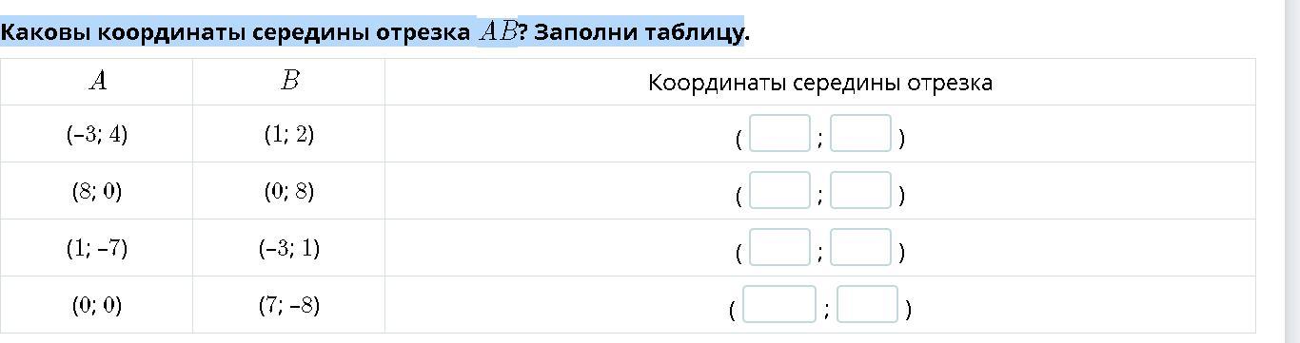The height and width of the screenshot is (343, 1300).
Task: Activate x-coordinate field in the (0; 0) row
Action: click(779, 305)
